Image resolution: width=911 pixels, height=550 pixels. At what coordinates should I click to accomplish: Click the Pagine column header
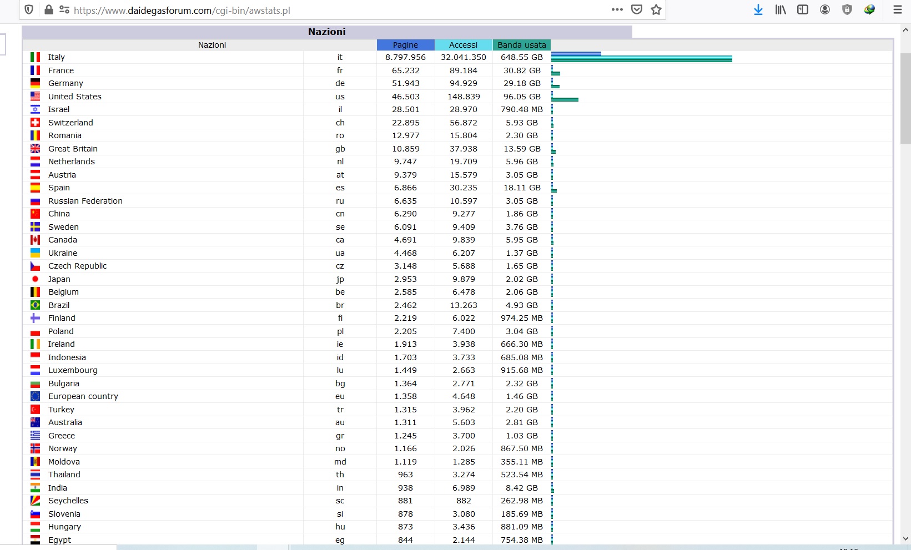(x=405, y=45)
